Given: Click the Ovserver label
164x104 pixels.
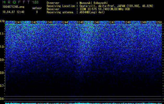Looking at the screenshot, I should 53,3.
